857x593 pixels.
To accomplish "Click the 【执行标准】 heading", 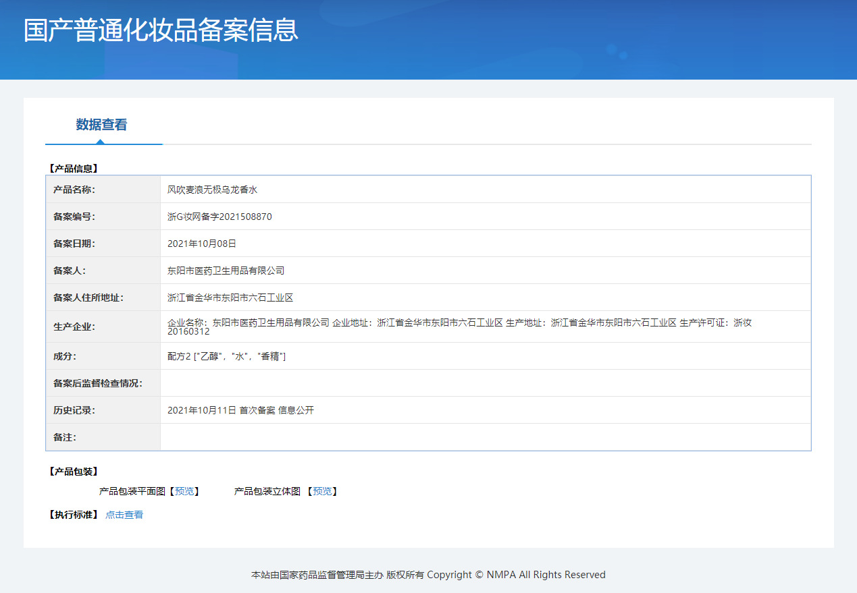I will (73, 515).
